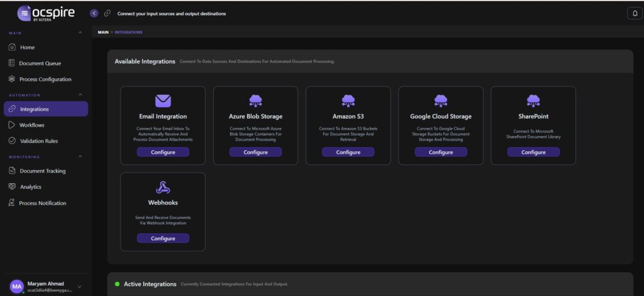Collapse the MAIN sidebar section
The width and height of the screenshot is (644, 296).
tap(80, 33)
